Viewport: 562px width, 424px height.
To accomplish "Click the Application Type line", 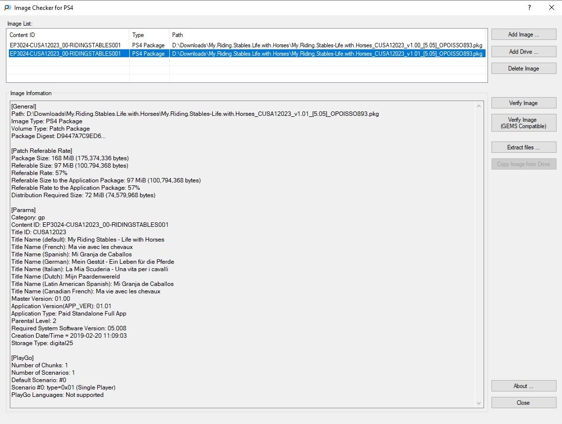I will point(69,314).
